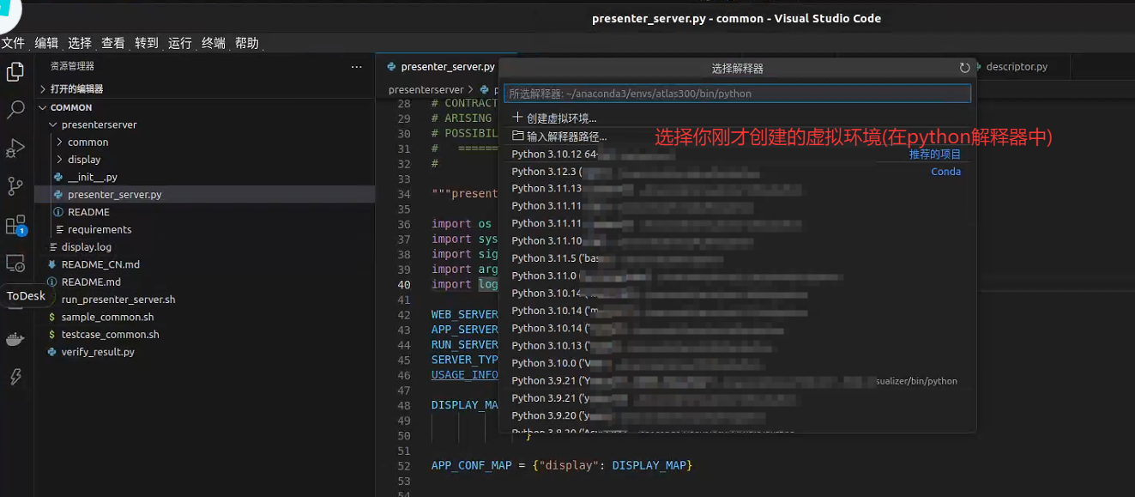This screenshot has width=1135, height=497.
Task: Click the interpreter search input field
Action: pyautogui.click(x=737, y=94)
